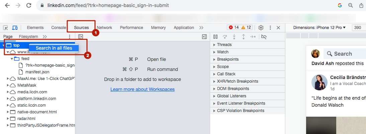
Task: Click the step out of function icon
Action: point(244,37)
